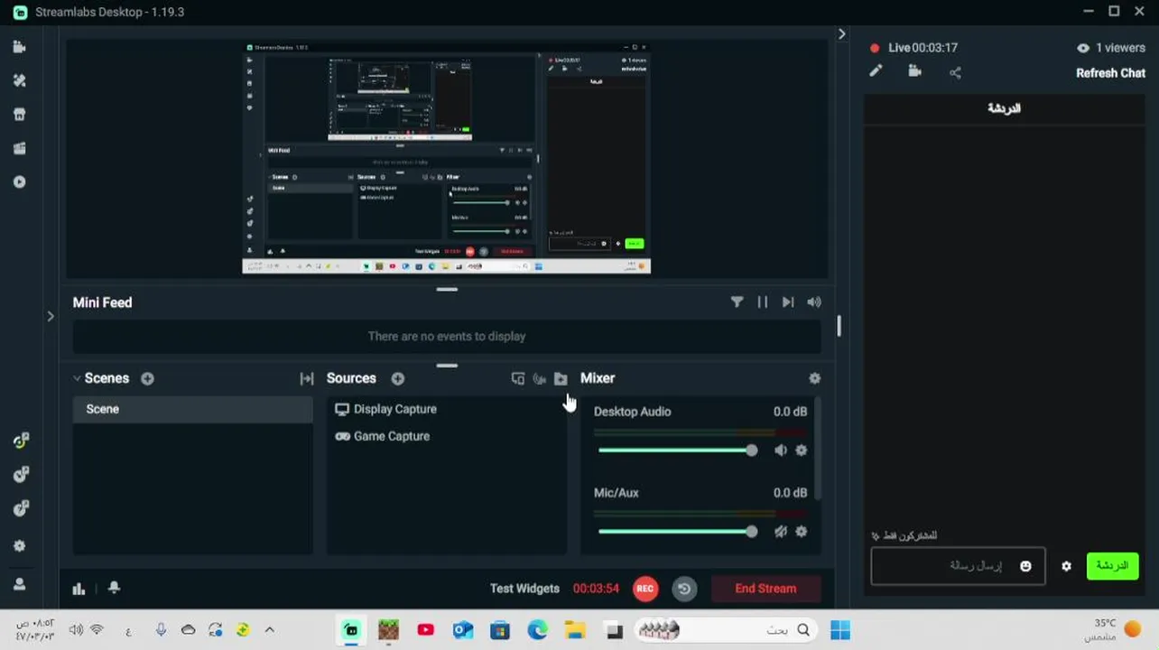Skip the alert in Mini Feed
Viewport: 1159px width, 650px height.
coord(788,302)
